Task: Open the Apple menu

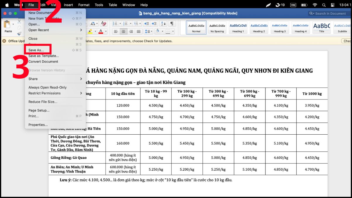Action: [x=7, y=5]
